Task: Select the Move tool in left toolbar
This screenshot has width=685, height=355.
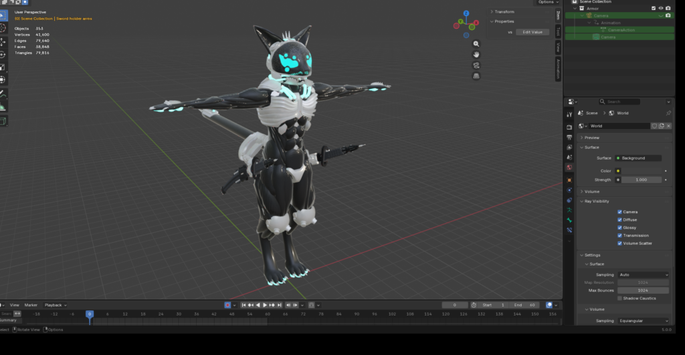Action: (x=3, y=41)
